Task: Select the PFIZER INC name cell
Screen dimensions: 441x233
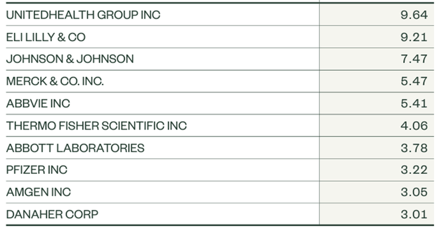Action: [x=37, y=170]
